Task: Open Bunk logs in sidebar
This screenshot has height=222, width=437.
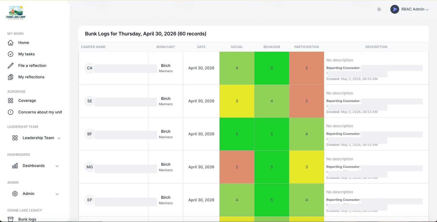Action: click(27, 219)
